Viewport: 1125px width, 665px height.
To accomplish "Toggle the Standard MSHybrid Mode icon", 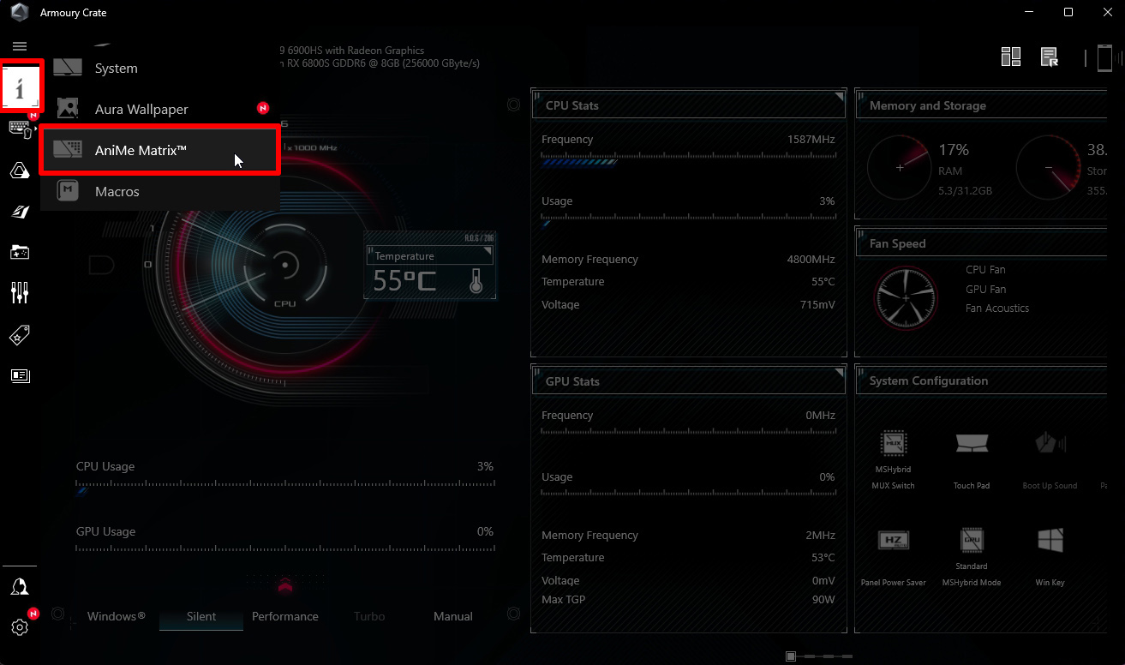I will 972,540.
